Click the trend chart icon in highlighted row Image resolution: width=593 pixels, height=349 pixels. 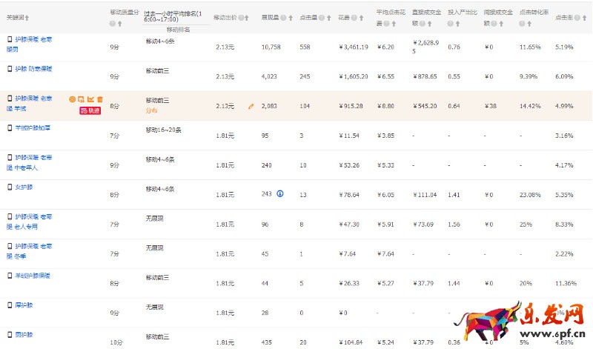point(90,99)
